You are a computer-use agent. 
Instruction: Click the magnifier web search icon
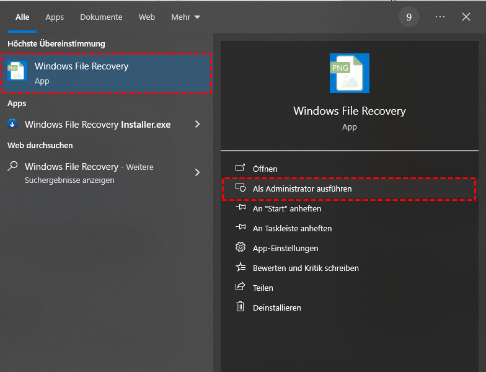tap(12, 166)
